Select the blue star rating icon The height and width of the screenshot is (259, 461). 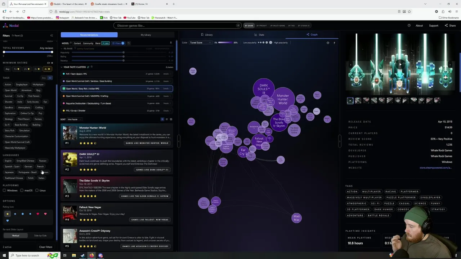tap(15, 214)
